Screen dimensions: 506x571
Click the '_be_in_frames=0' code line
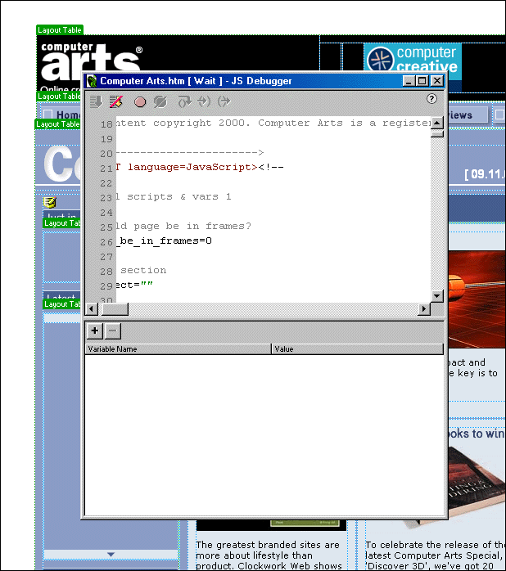164,241
